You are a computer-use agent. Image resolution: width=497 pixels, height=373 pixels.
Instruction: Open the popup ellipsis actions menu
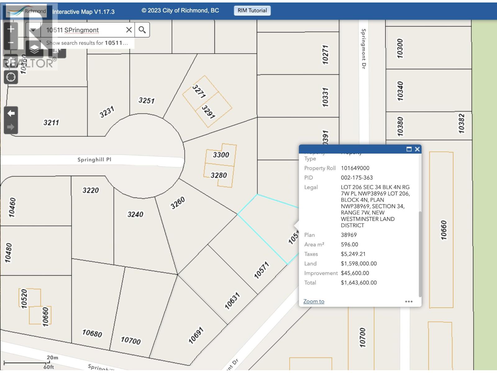tap(409, 301)
